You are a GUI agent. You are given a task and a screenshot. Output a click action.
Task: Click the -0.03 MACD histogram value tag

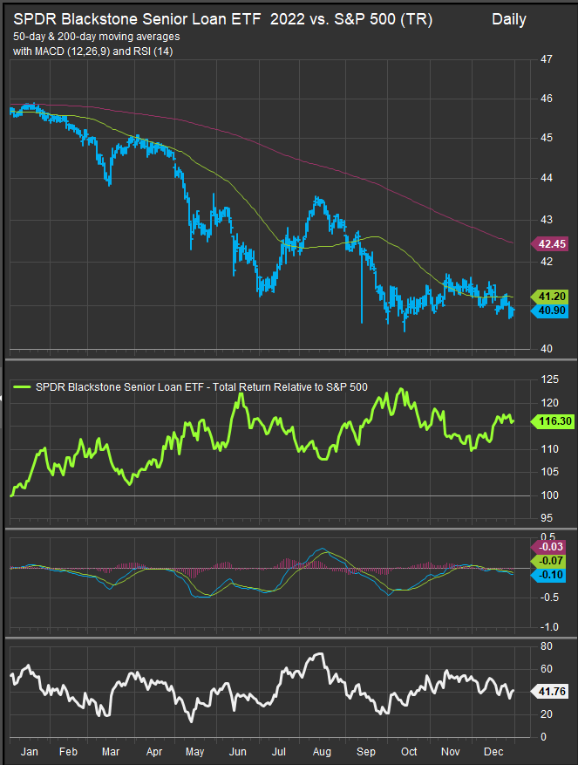pos(549,547)
